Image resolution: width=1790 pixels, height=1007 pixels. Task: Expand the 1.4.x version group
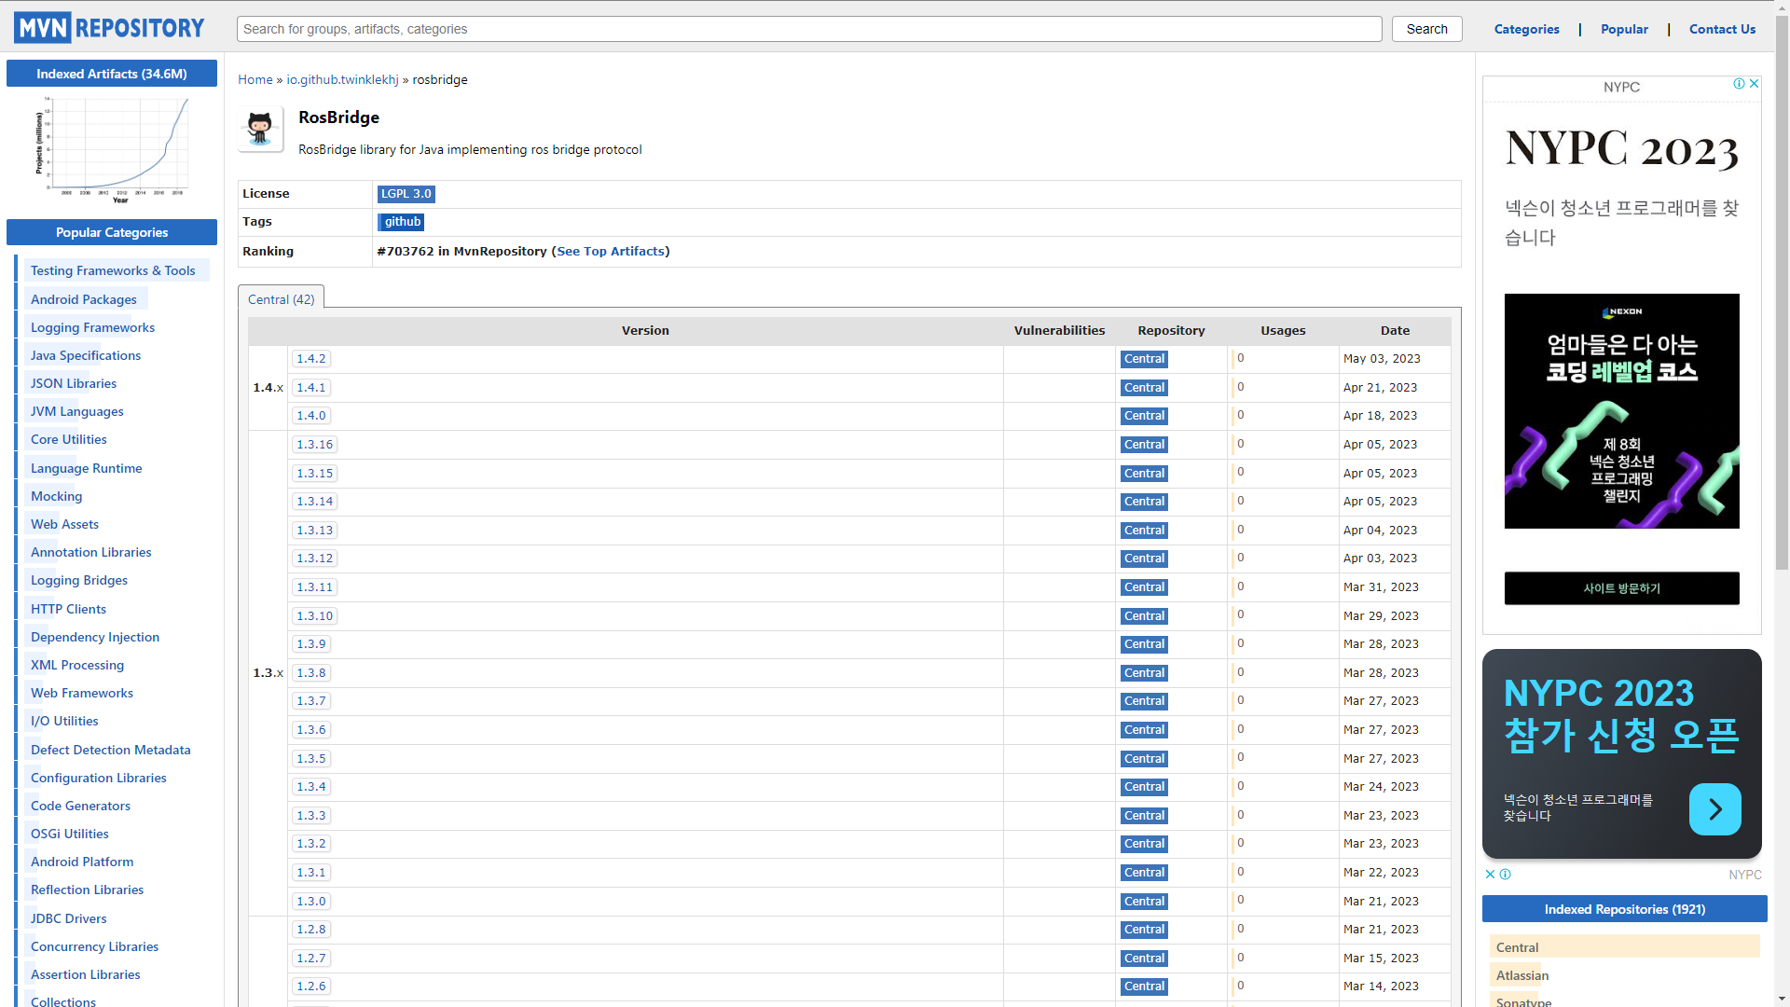click(267, 387)
